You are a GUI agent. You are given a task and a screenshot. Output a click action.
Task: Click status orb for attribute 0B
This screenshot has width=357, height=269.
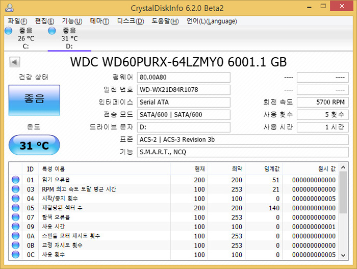pyautogui.click(x=16, y=245)
